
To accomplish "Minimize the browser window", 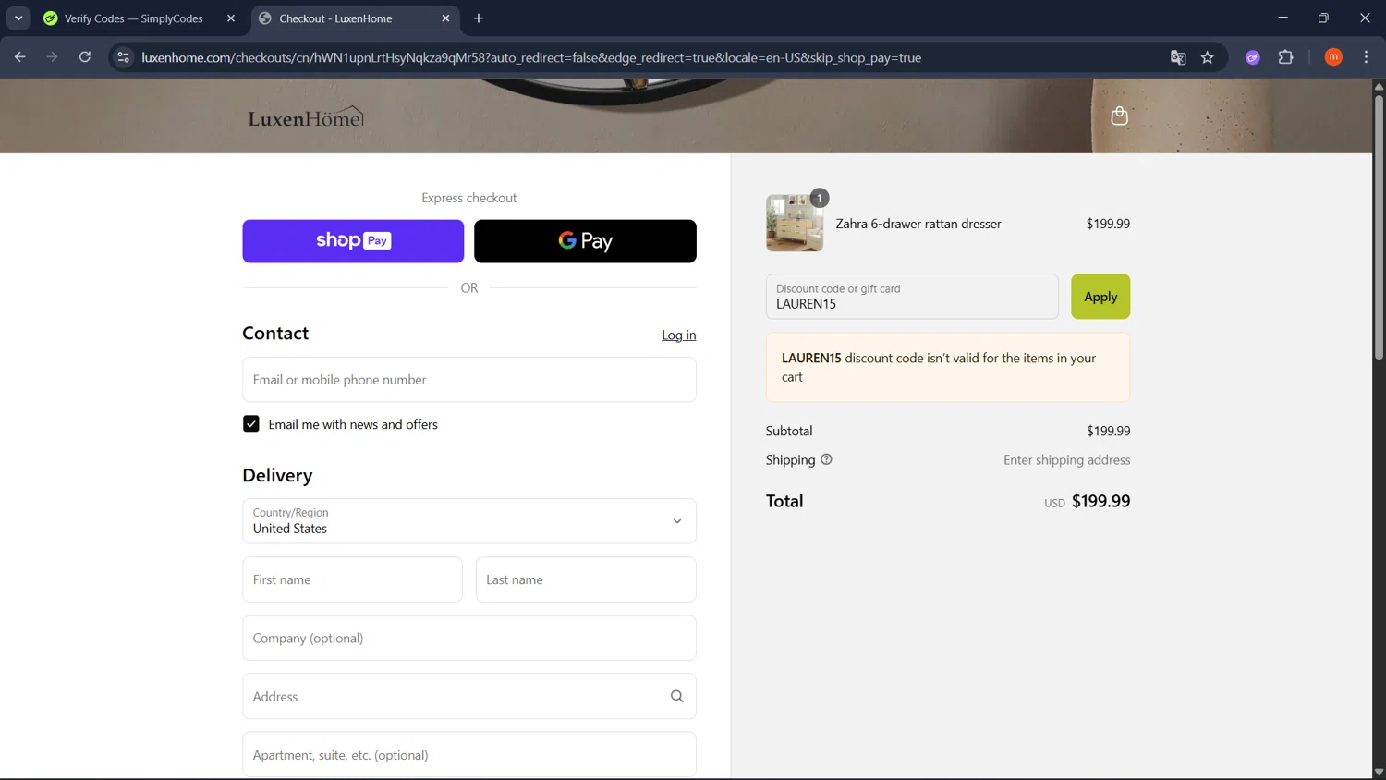I will pos(1283,18).
